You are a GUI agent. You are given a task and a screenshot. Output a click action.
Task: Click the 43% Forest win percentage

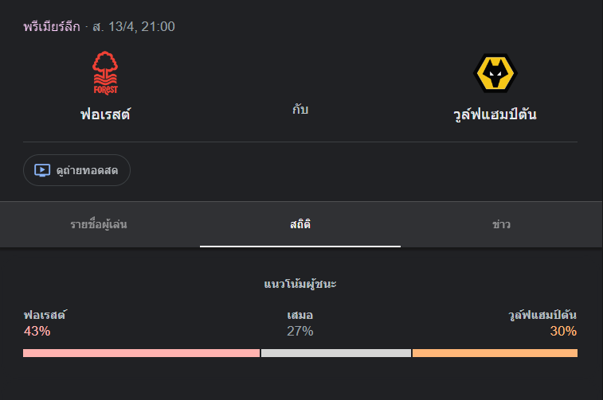tap(37, 332)
